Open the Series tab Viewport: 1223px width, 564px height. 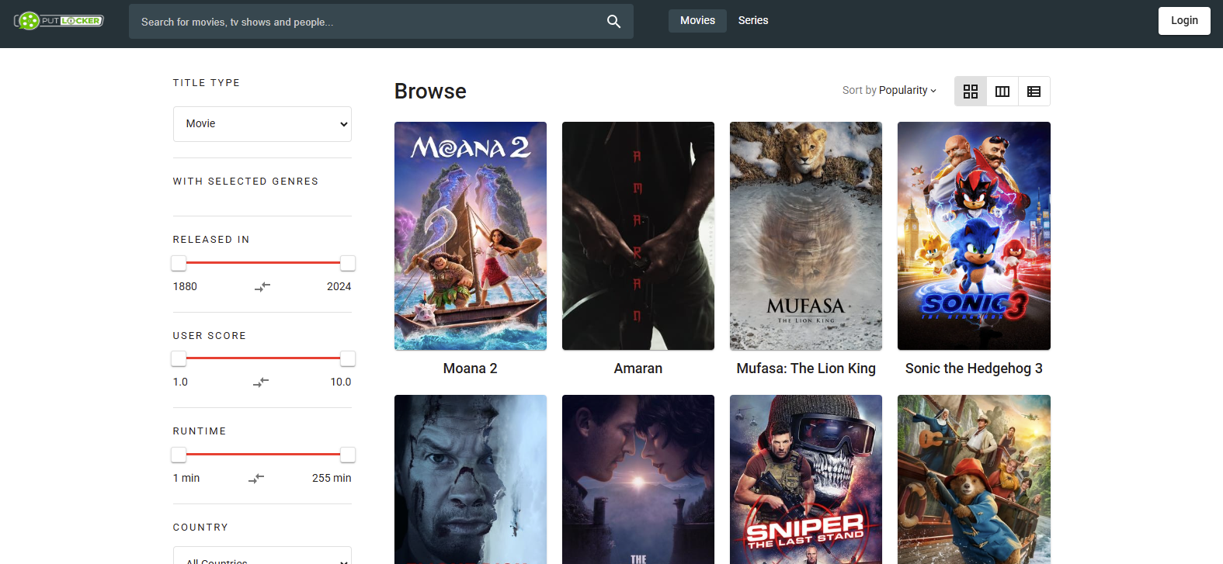[753, 21]
